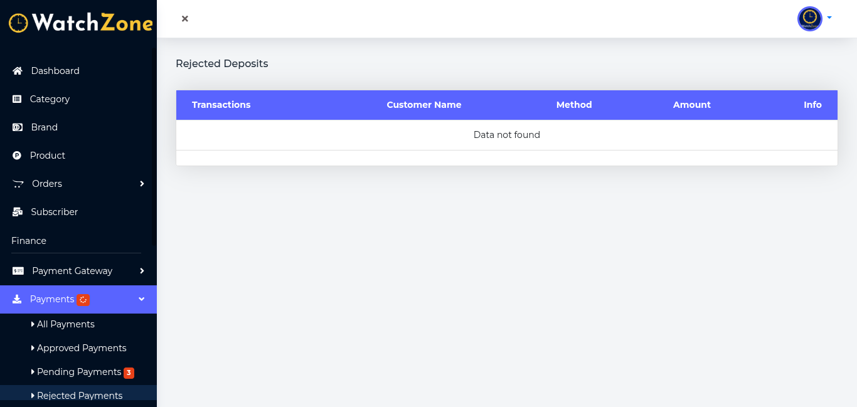Click the Brand icon in sidebar
This screenshot has width=857, height=407.
[18, 127]
